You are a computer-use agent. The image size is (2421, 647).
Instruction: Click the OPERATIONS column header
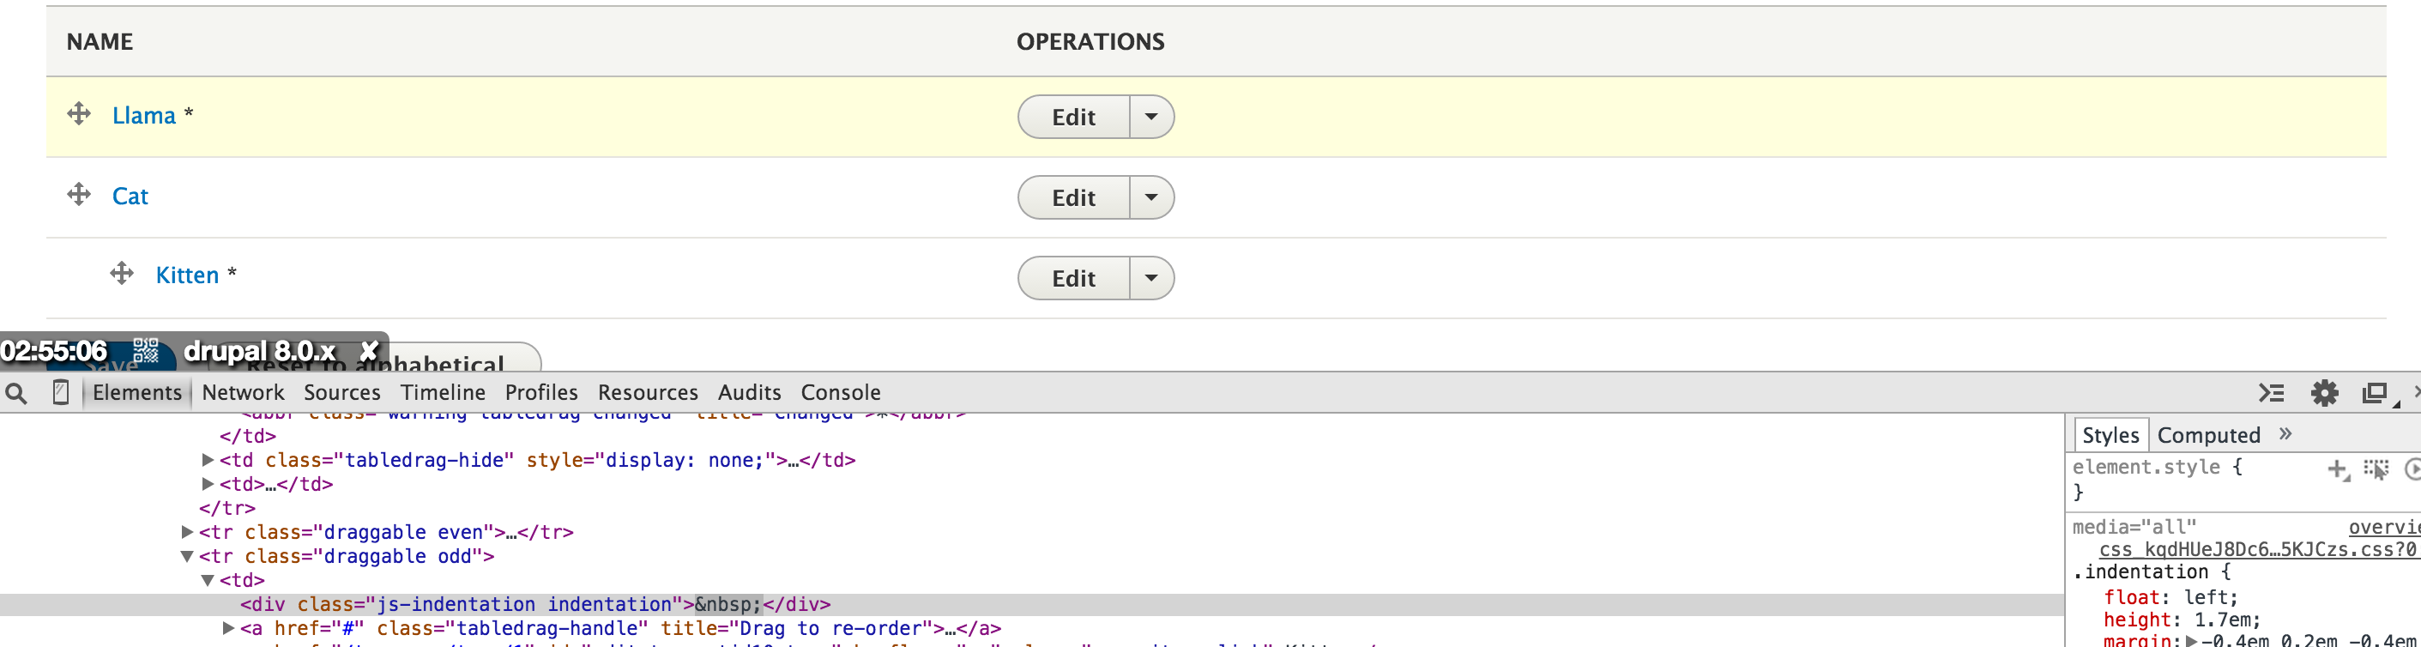1090,41
